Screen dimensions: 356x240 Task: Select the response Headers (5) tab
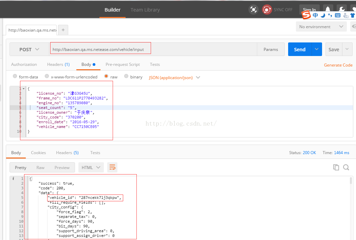68,152
